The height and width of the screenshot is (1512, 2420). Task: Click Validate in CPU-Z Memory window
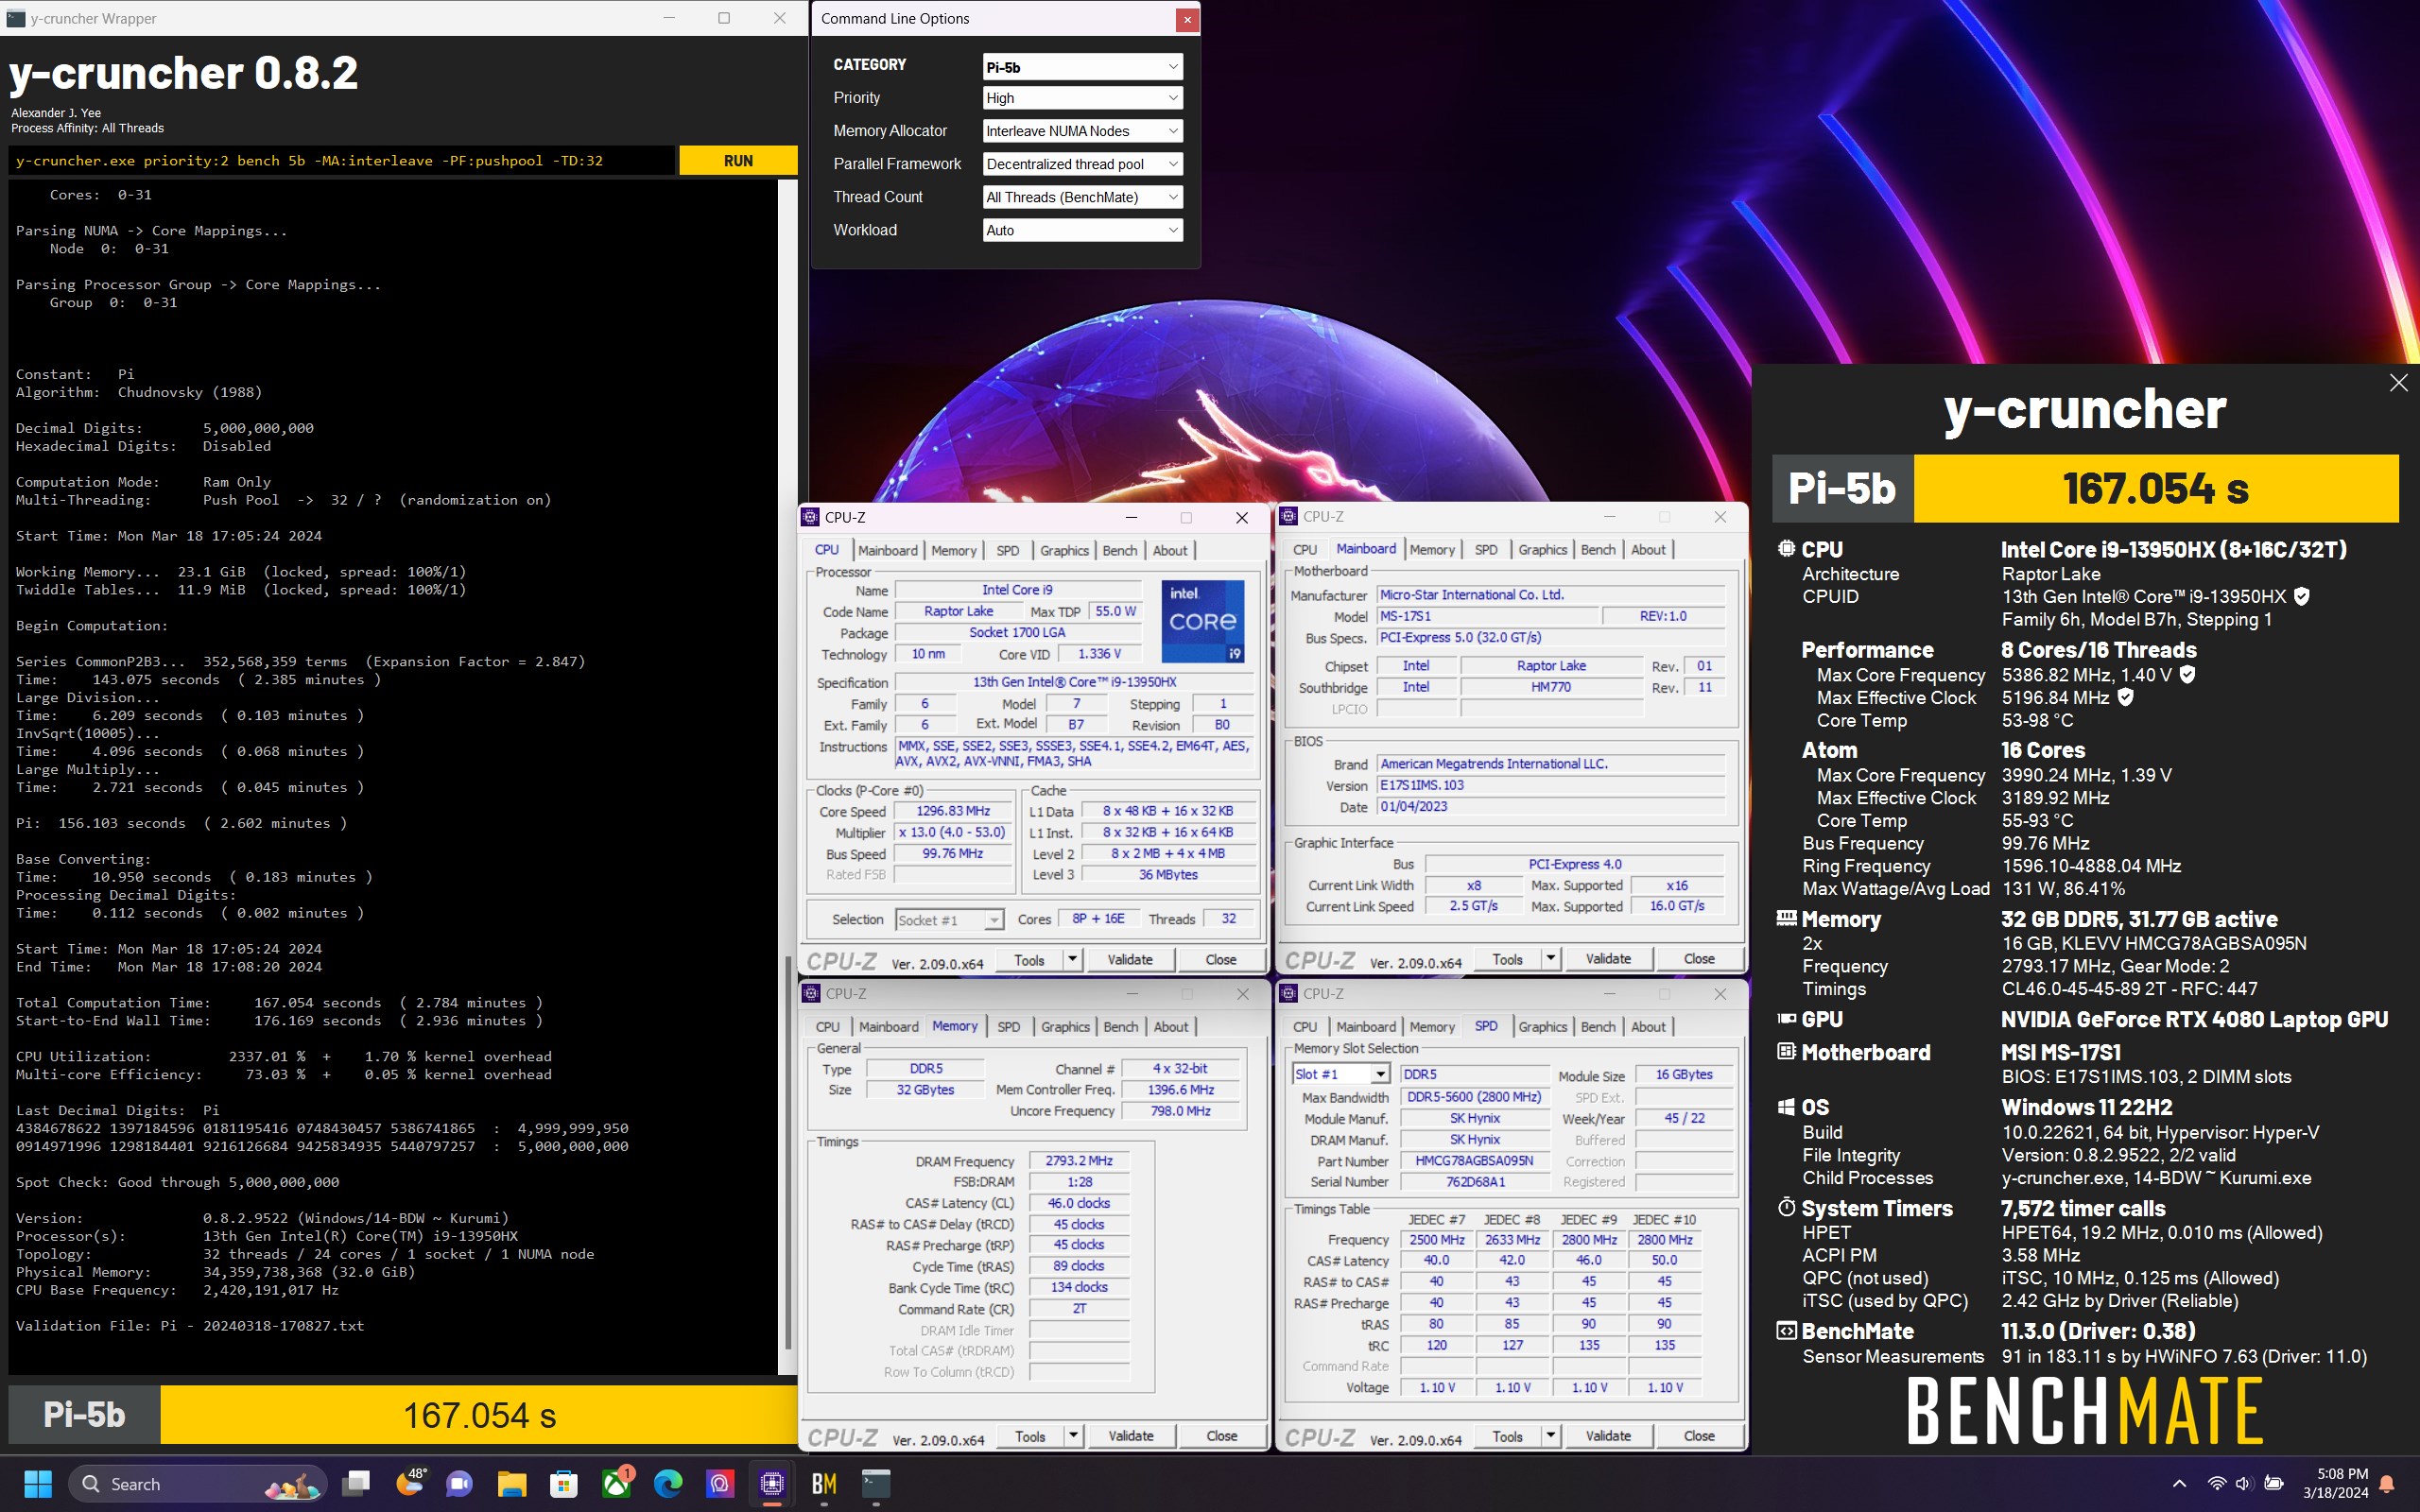pyautogui.click(x=1131, y=1436)
